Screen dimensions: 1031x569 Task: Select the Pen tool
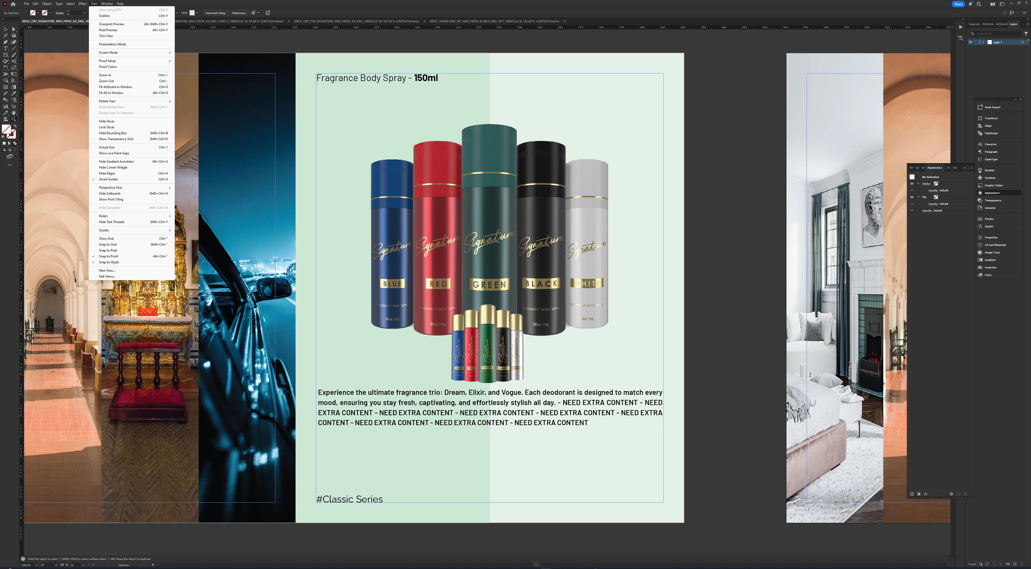(x=6, y=42)
